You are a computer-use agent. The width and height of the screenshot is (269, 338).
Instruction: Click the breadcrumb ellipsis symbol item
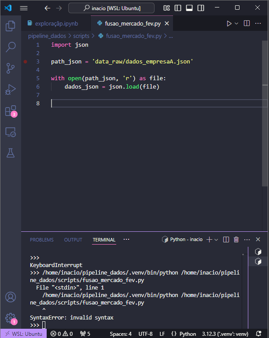(x=171, y=36)
